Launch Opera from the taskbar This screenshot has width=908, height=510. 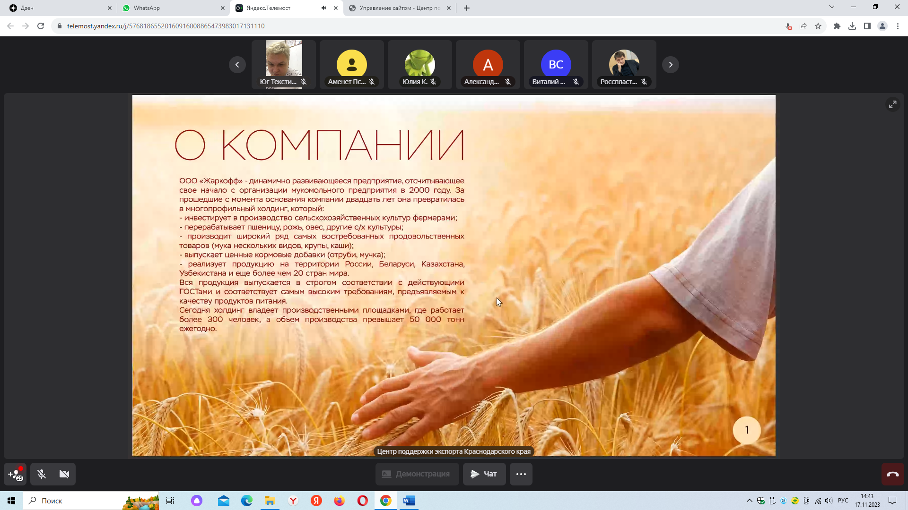(x=363, y=501)
